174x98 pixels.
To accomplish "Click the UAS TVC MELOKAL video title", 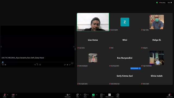I will pyautogui.click(x=23, y=58).
